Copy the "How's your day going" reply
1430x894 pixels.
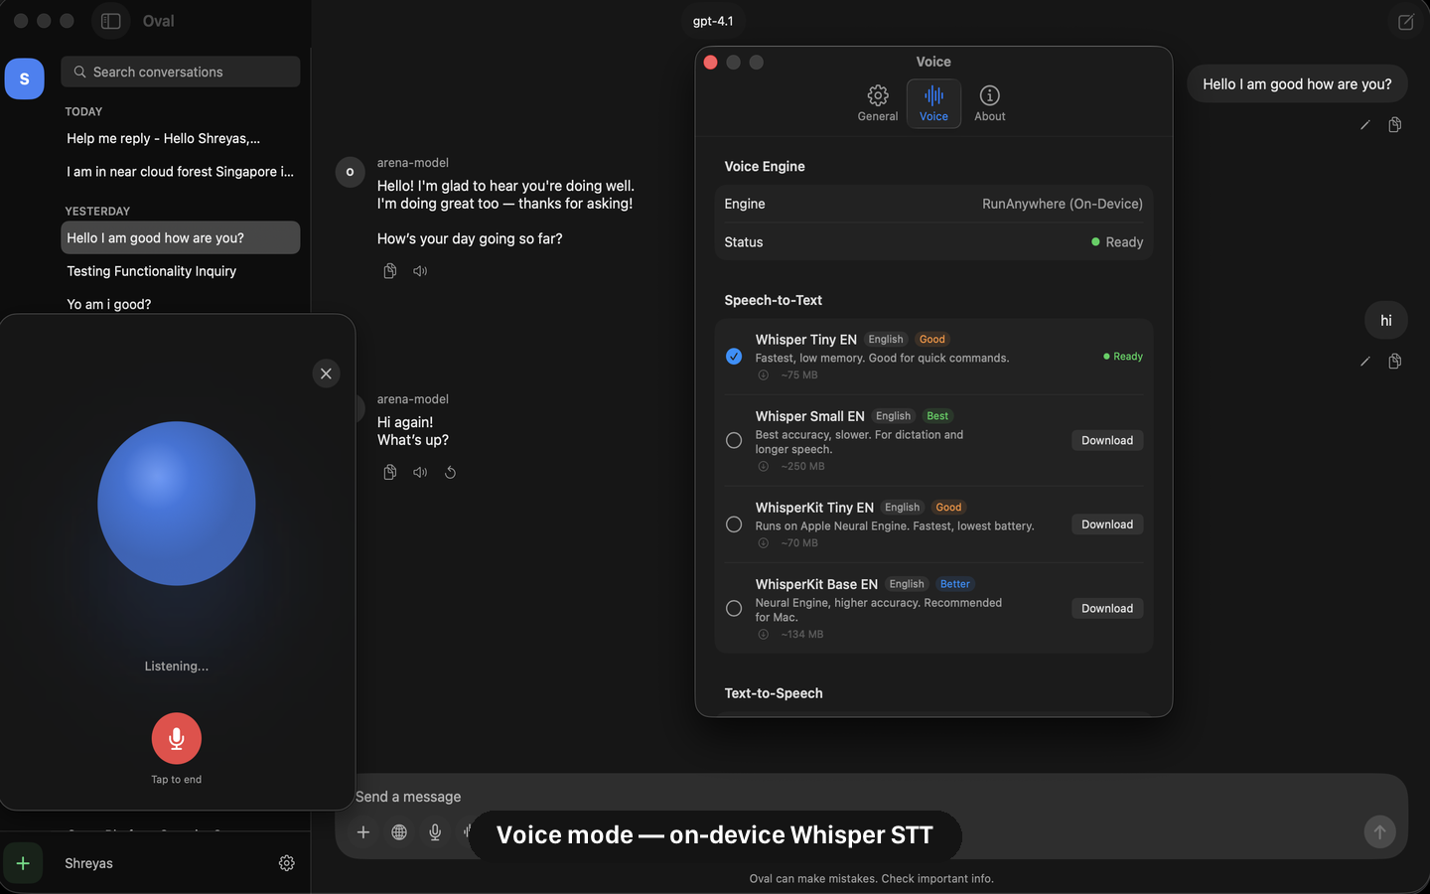point(390,271)
